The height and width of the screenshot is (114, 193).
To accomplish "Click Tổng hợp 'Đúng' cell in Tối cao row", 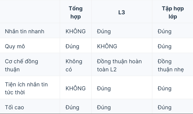I will [x=72, y=107].
